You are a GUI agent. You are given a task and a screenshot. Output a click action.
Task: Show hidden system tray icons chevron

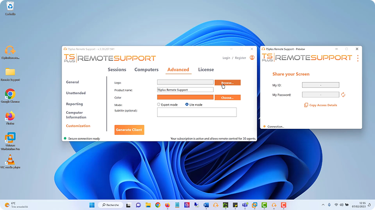[323, 205]
